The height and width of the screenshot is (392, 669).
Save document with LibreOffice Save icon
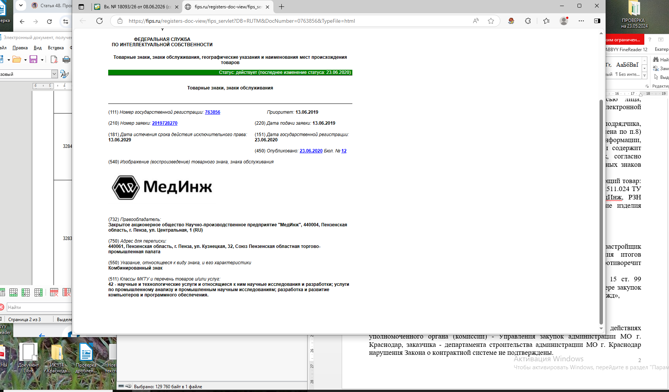click(33, 60)
